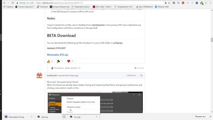Click the secure lock icon in address bar
Viewport: 213px width, 120px height.
(x=17, y=3)
